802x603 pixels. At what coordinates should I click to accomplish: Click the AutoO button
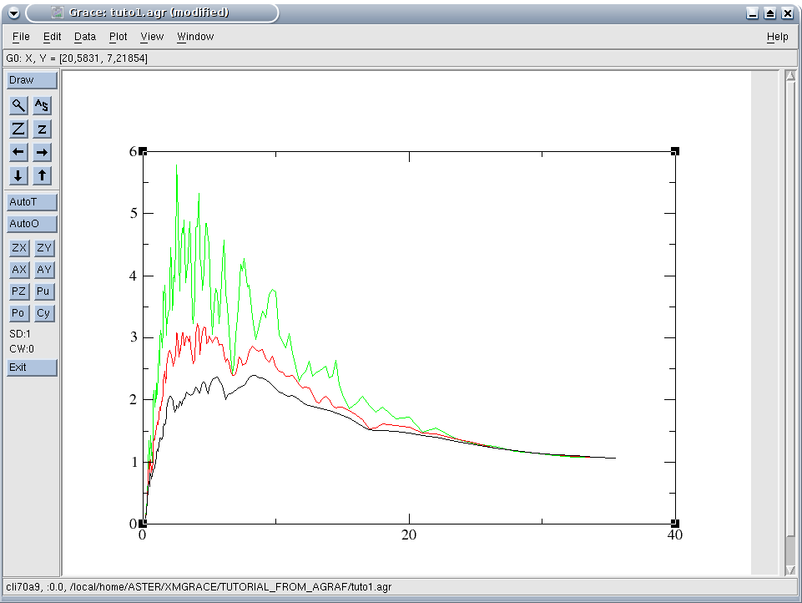tap(32, 224)
